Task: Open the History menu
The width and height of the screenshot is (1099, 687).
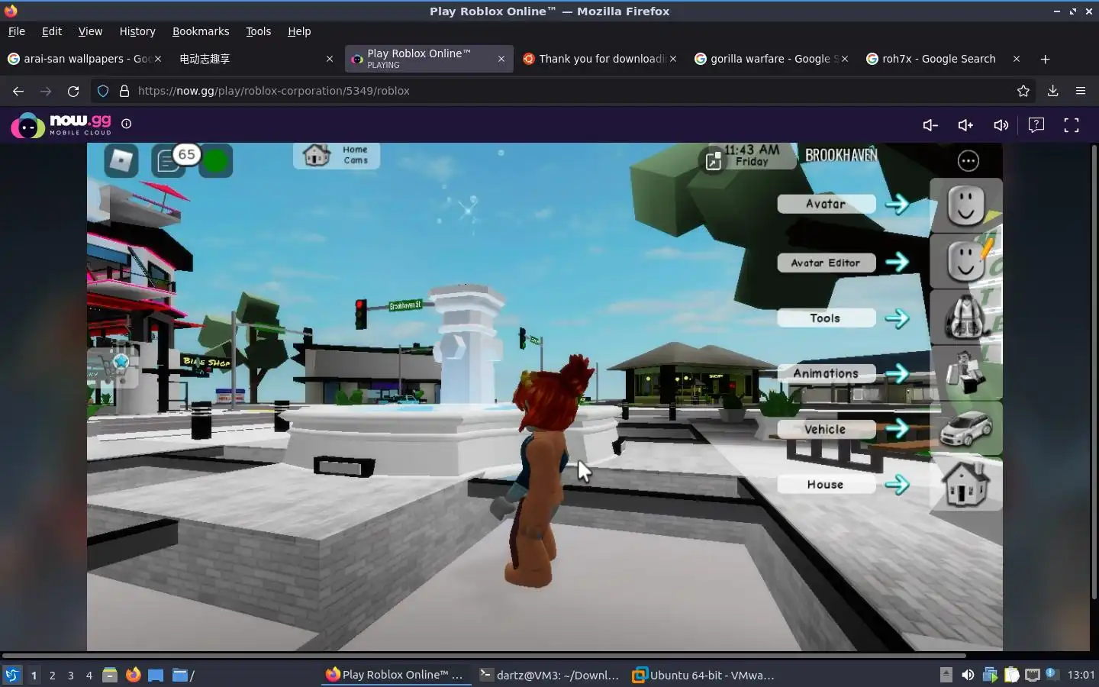Action: 137,31
